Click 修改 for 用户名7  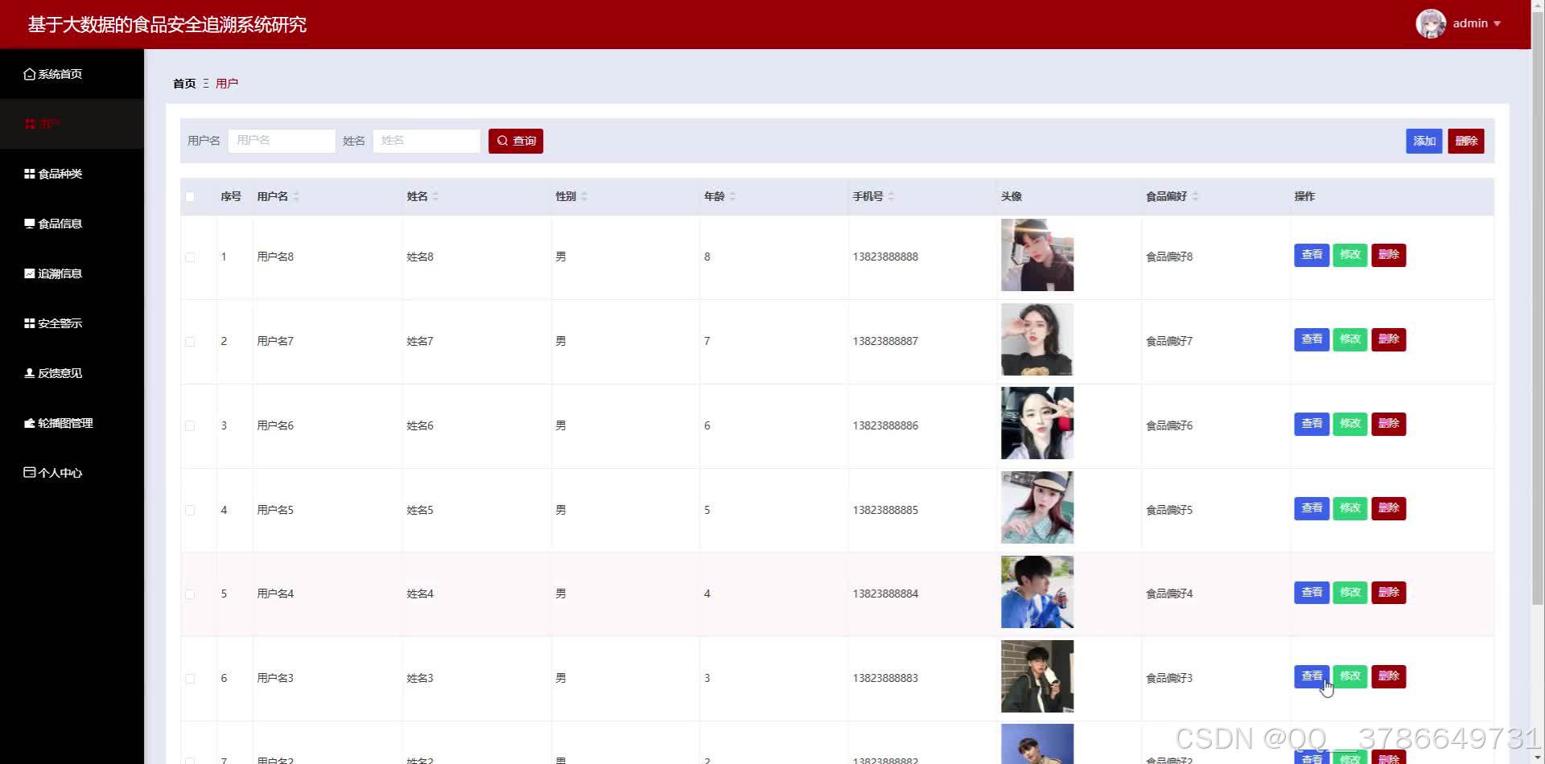(1350, 339)
